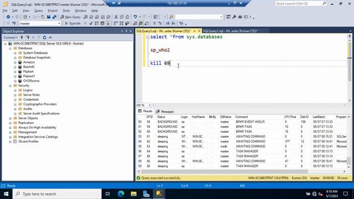Click the Database Engine Query icon after New Query
This screenshot has height=199, width=354.
pyautogui.click(x=86, y=17)
